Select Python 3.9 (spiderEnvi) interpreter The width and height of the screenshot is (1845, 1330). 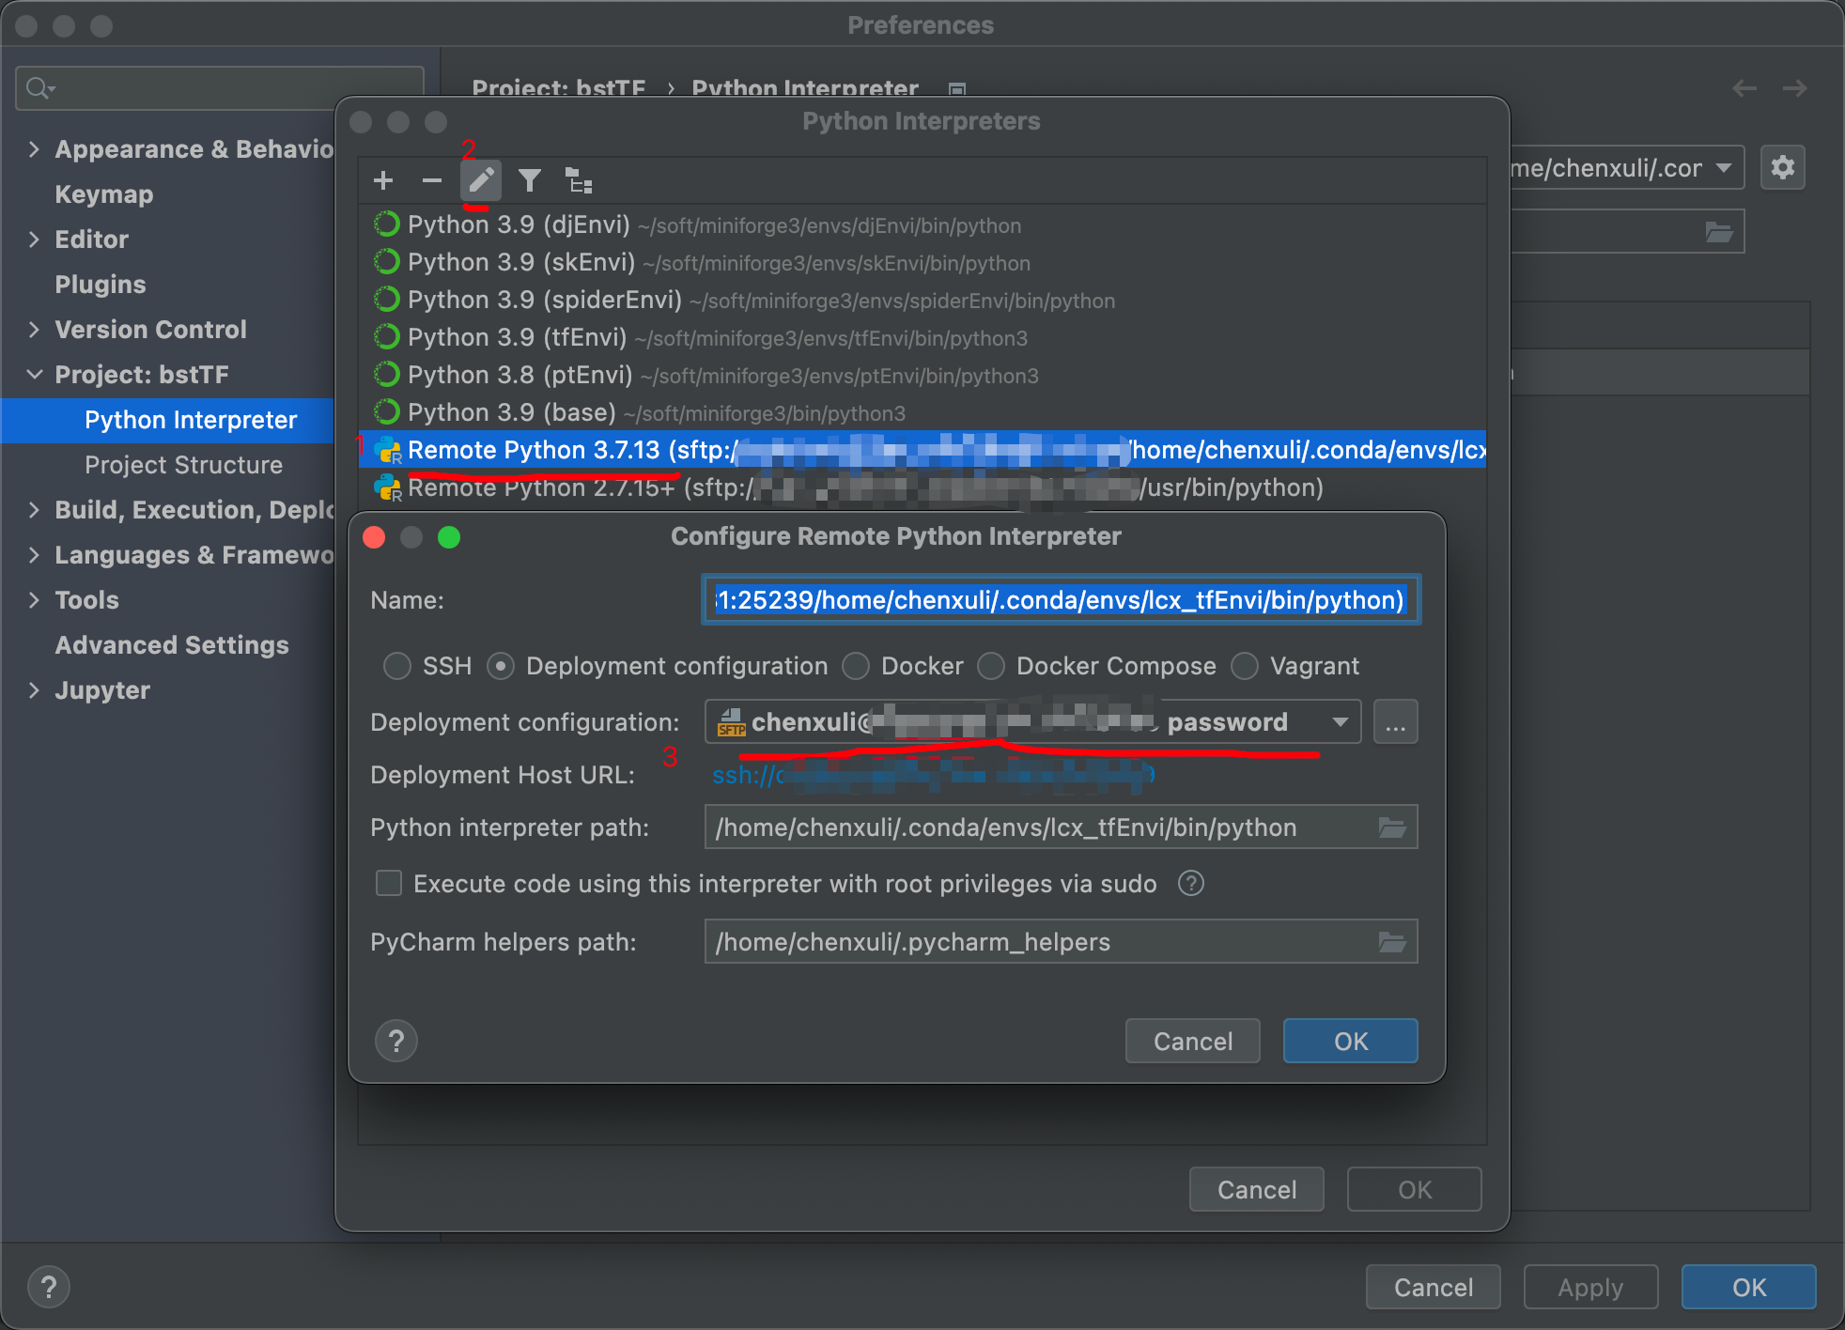(x=922, y=300)
